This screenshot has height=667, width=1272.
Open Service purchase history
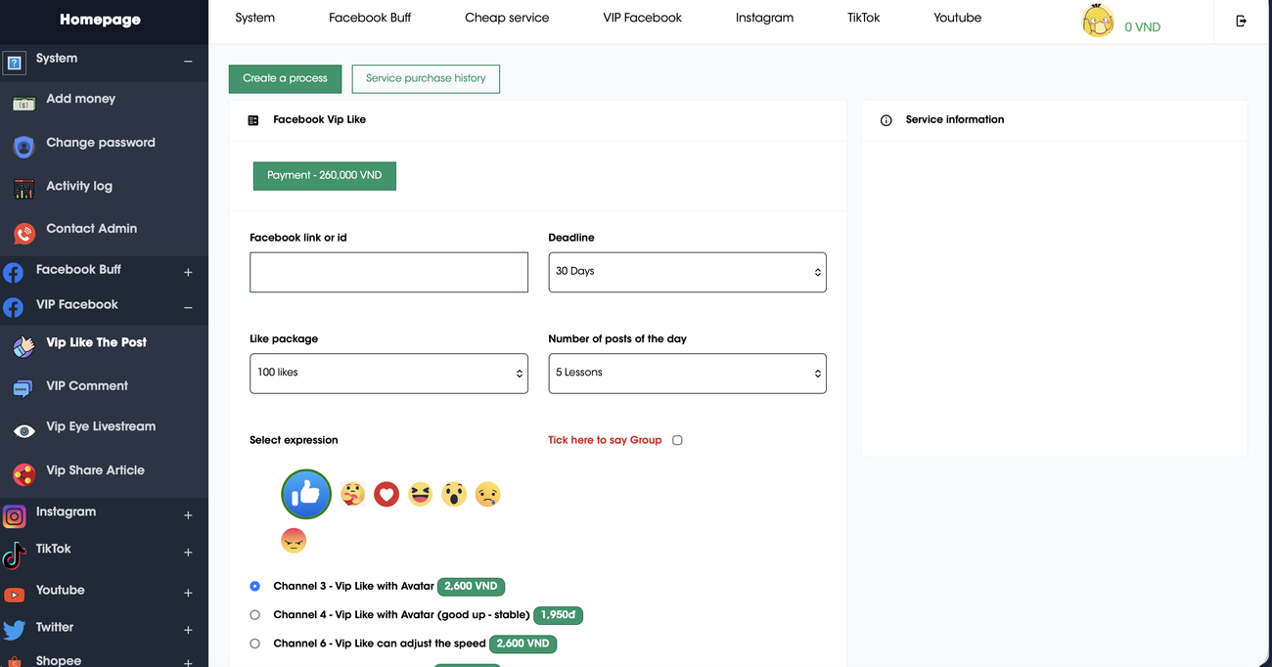[x=426, y=78]
